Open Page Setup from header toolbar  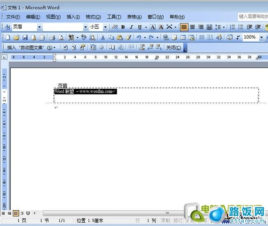112,47
